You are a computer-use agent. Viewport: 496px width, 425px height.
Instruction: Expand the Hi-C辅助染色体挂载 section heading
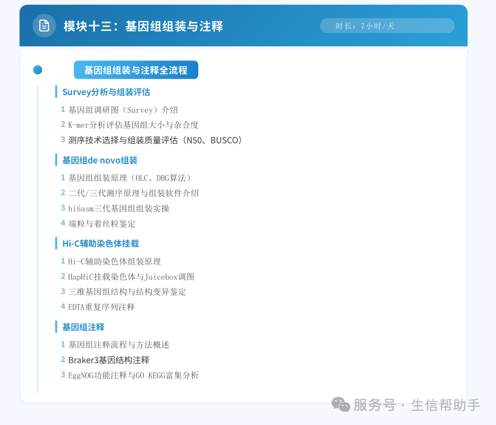coord(101,244)
